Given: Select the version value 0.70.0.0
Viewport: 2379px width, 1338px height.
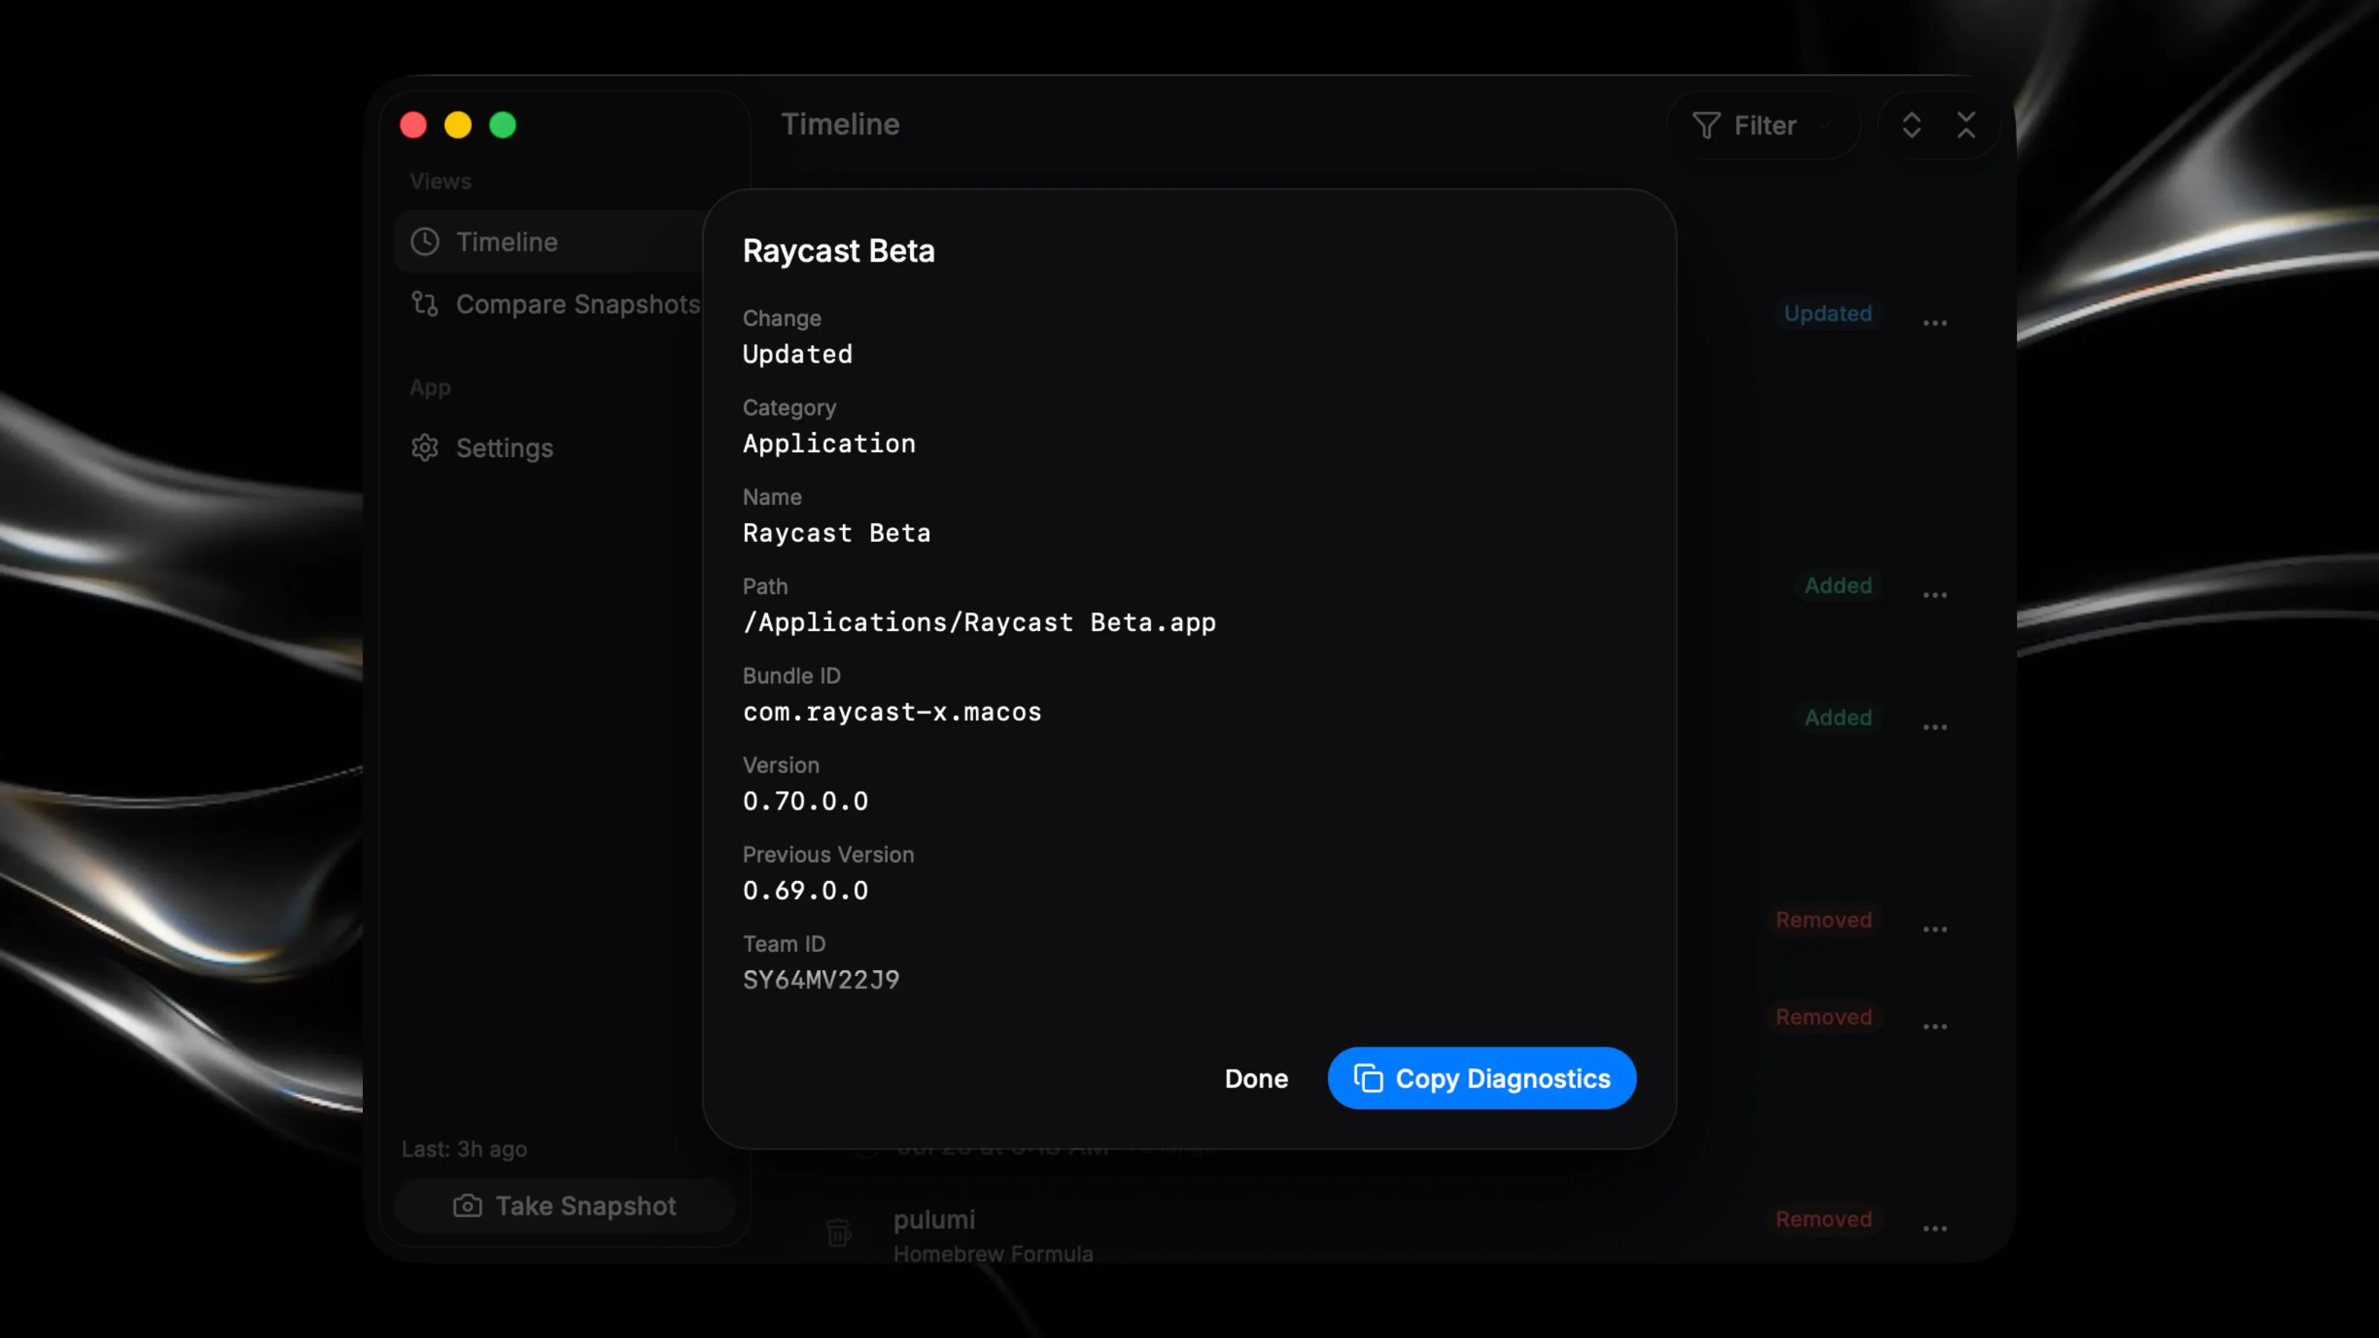Looking at the screenshot, I should click(x=805, y=801).
